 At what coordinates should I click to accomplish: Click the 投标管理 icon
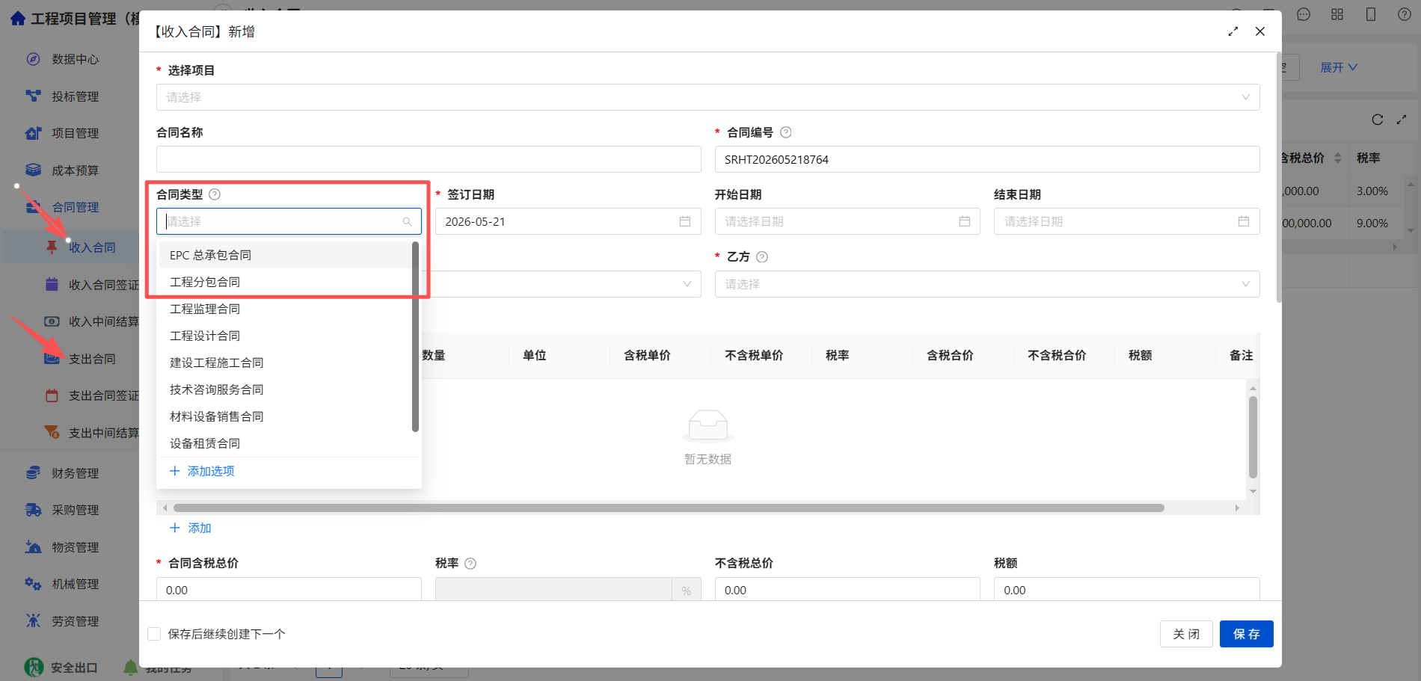tap(33, 96)
